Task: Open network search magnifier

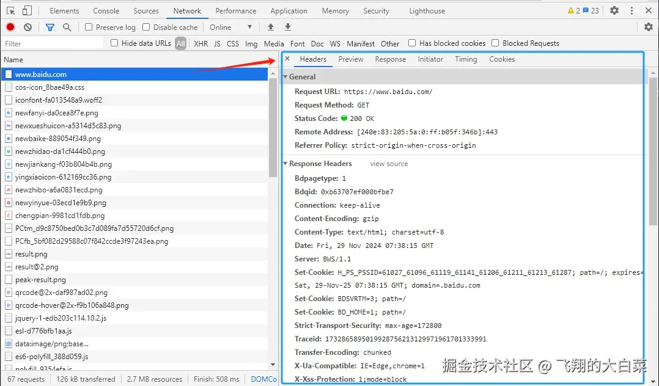Action: pos(67,27)
